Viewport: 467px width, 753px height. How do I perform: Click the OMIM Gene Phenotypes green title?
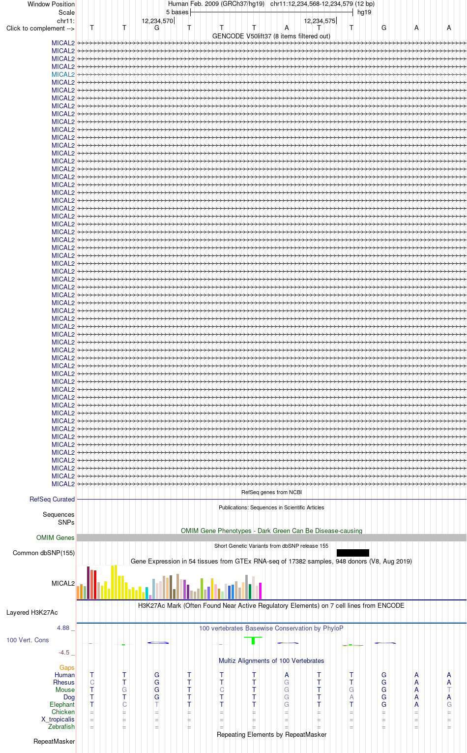271,531
